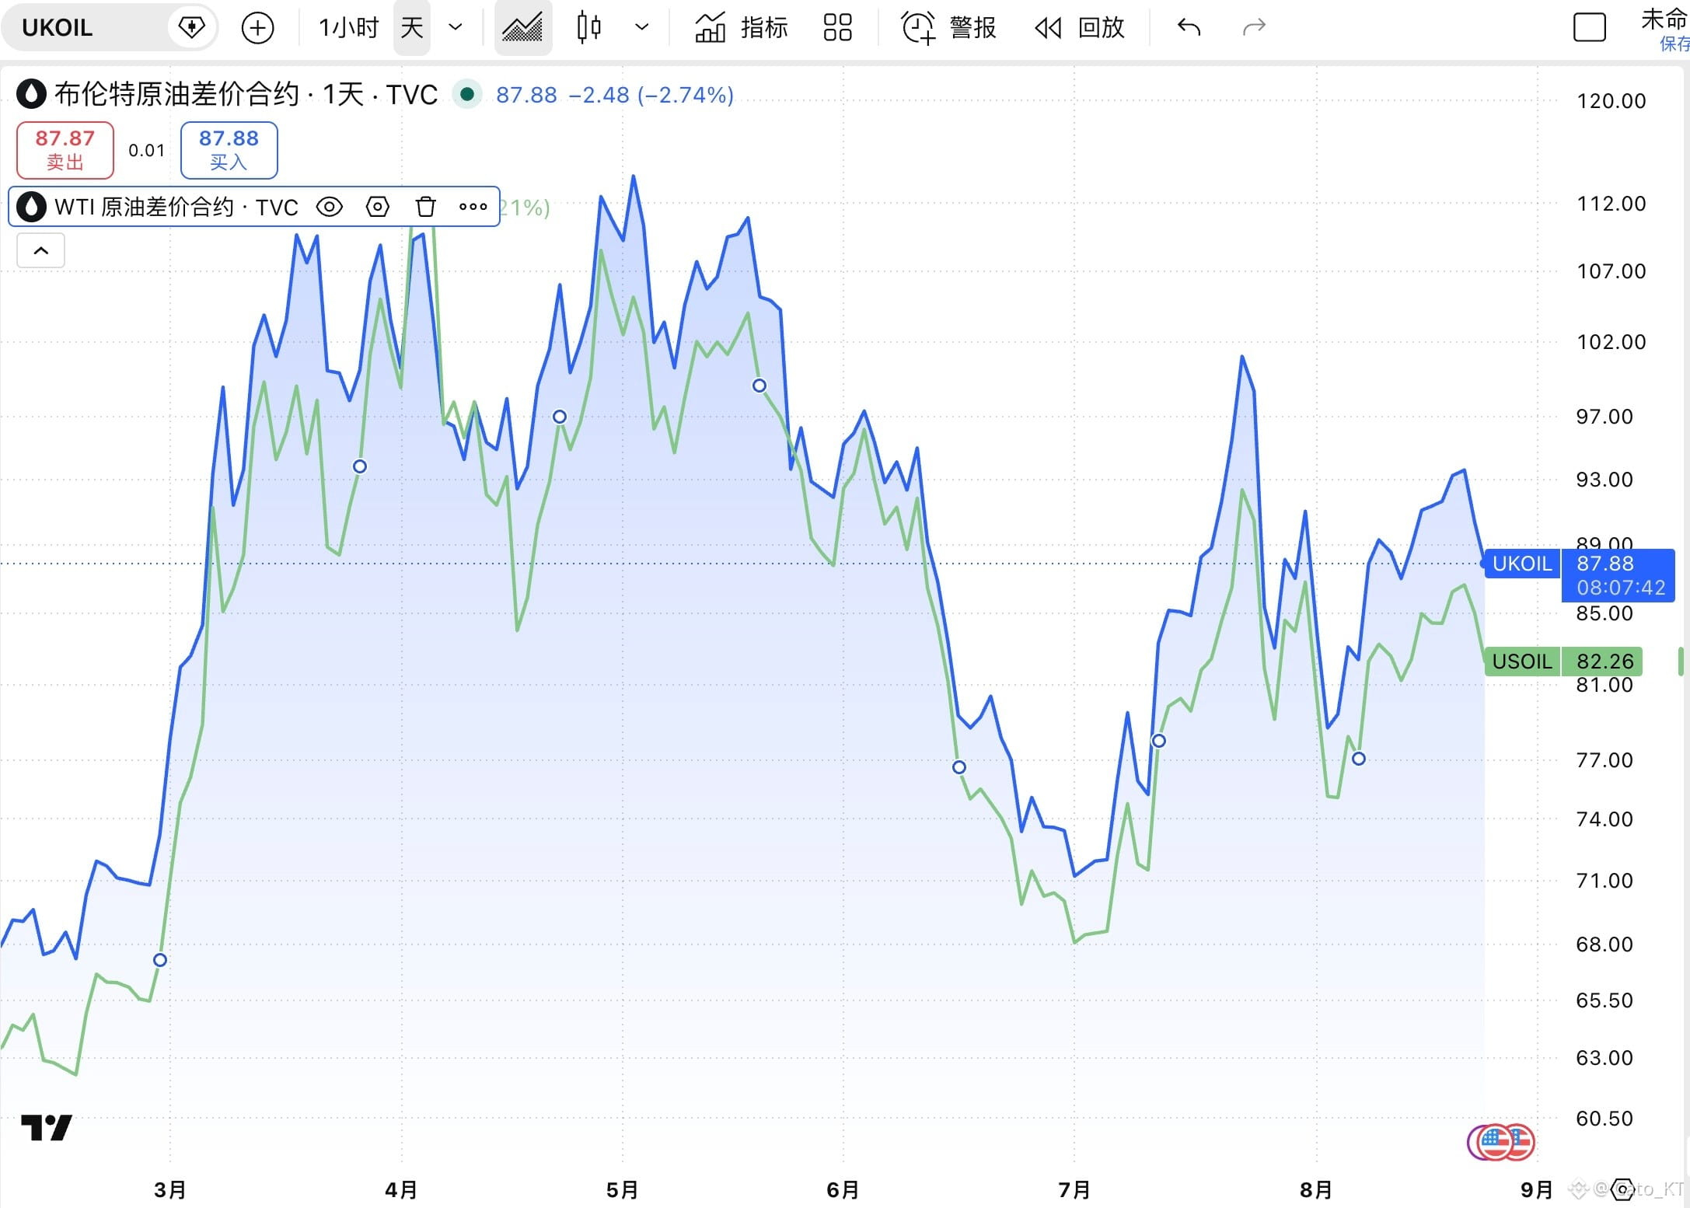This screenshot has height=1208, width=1690.
Task: Click the 102.00 price axis label
Action: click(x=1611, y=342)
